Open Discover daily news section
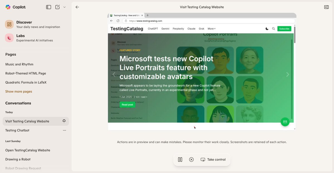The image size is (334, 173). pyautogui.click(x=36, y=24)
